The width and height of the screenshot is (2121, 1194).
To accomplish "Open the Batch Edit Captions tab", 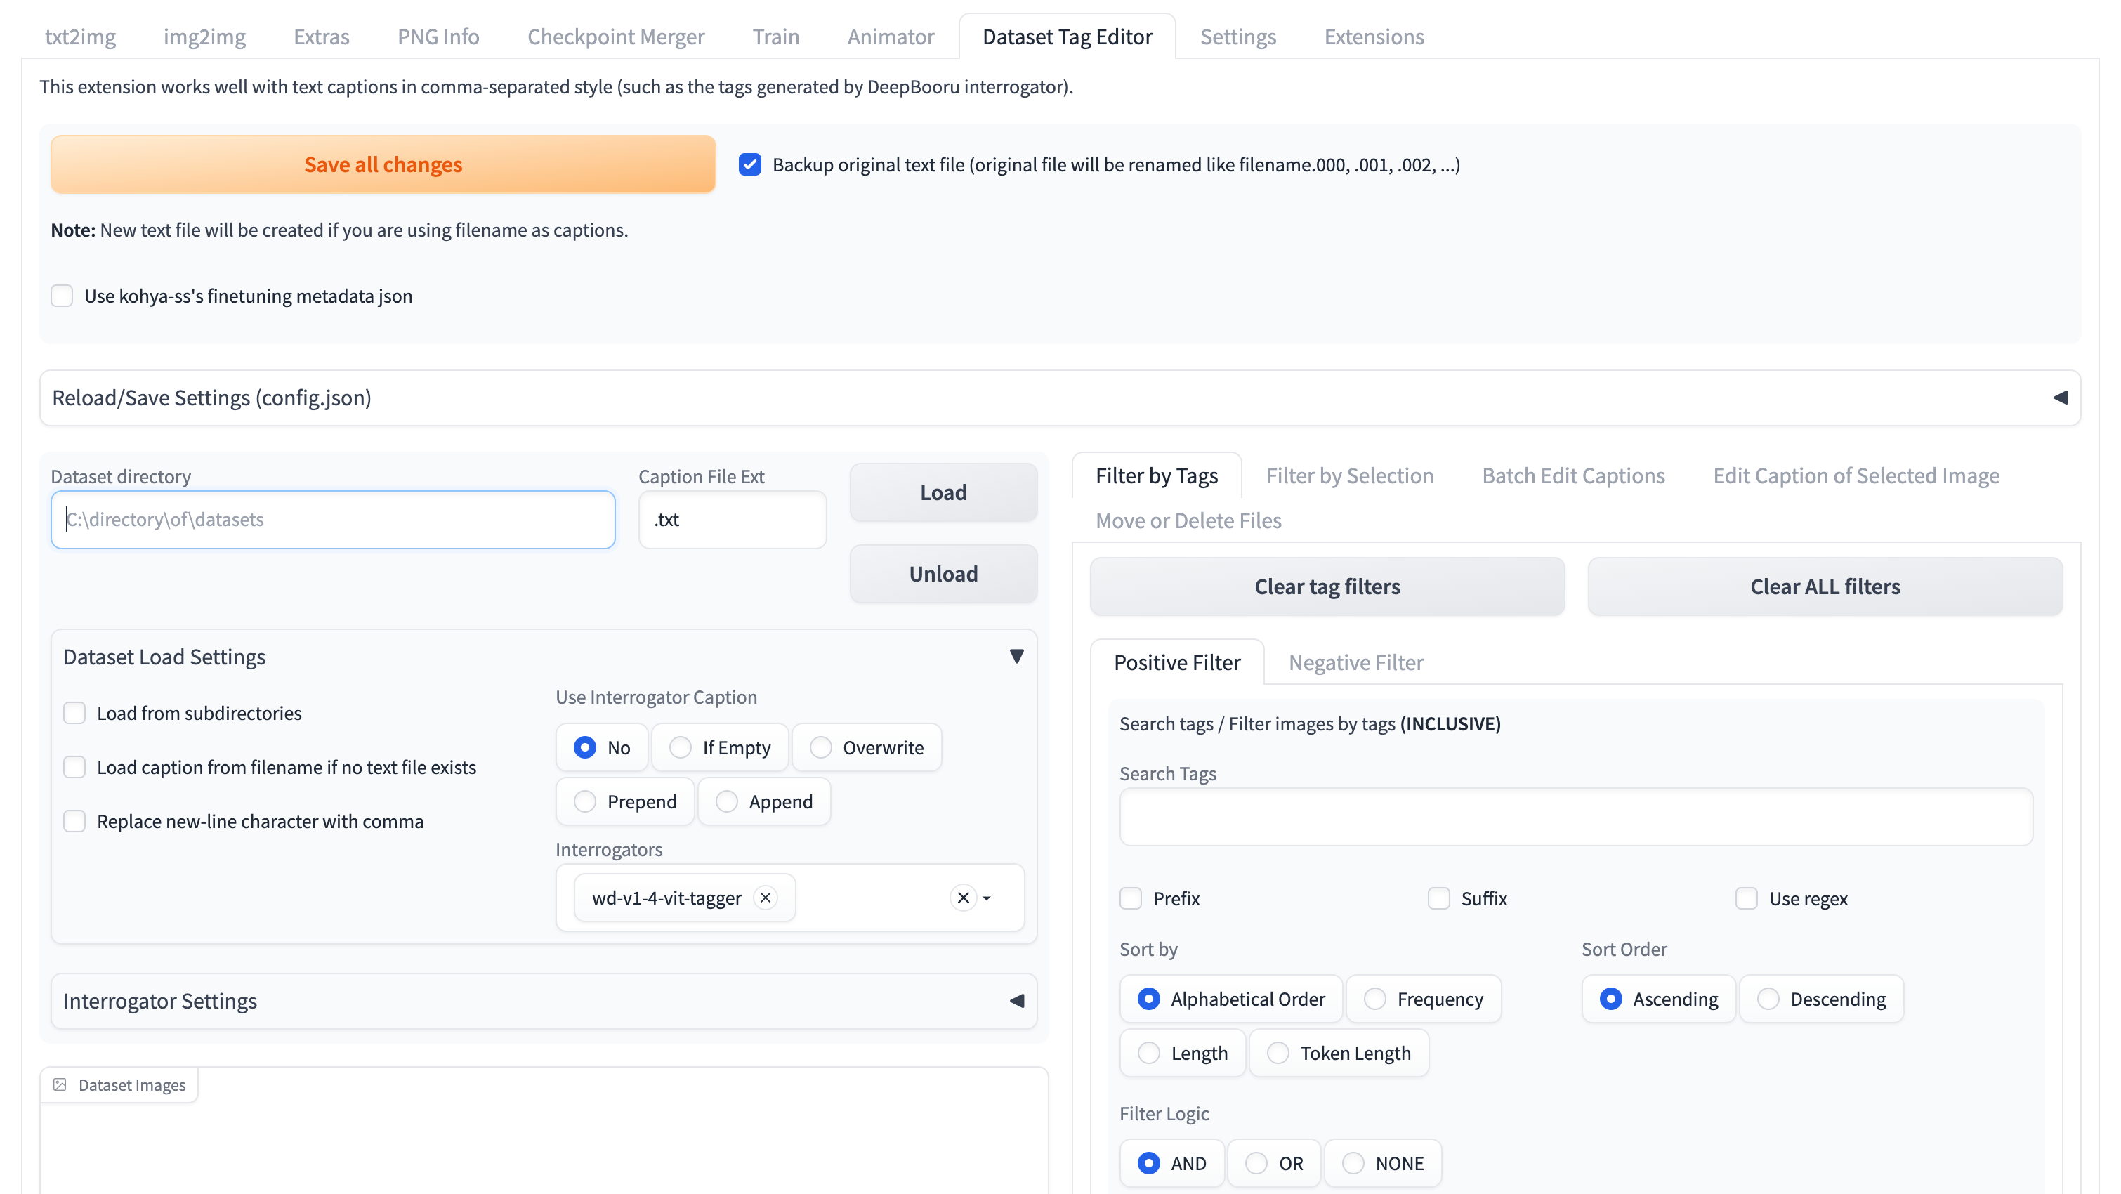I will [x=1572, y=476].
